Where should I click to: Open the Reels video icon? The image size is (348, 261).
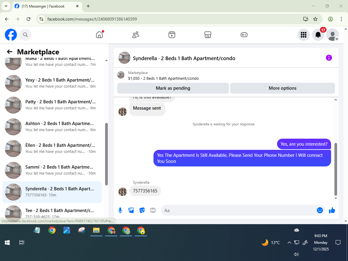click(x=172, y=35)
